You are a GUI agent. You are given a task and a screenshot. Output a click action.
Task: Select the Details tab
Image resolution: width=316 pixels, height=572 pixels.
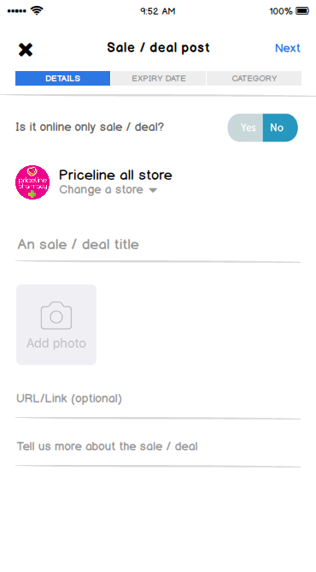(x=62, y=79)
